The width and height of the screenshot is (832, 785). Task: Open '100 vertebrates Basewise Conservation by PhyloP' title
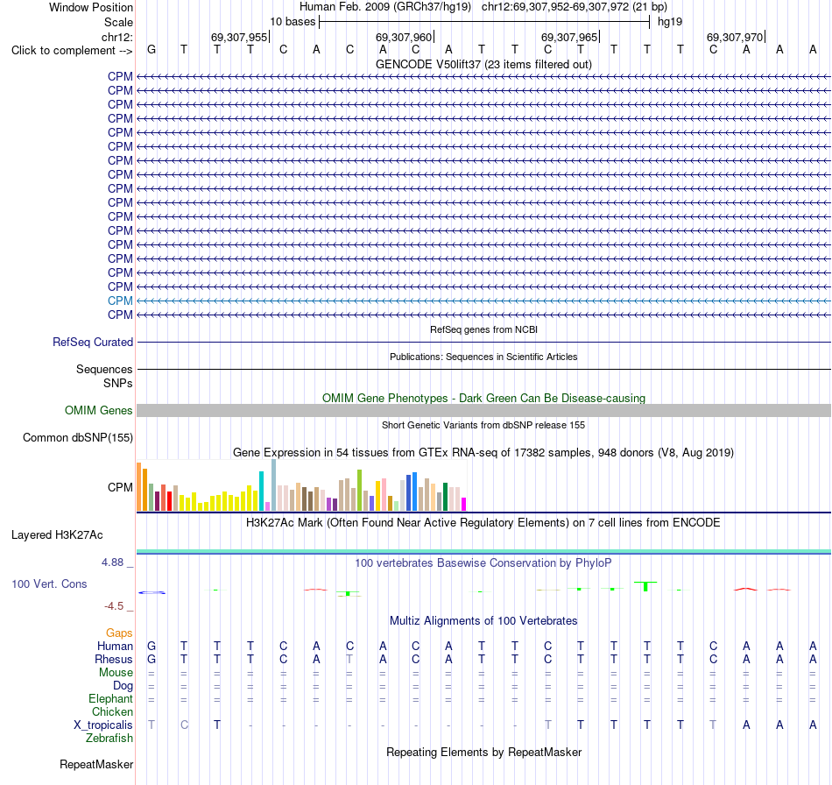point(483,563)
